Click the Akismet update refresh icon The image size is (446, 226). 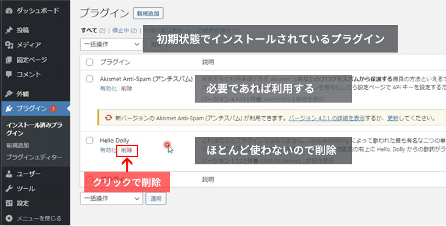[x=108, y=118]
